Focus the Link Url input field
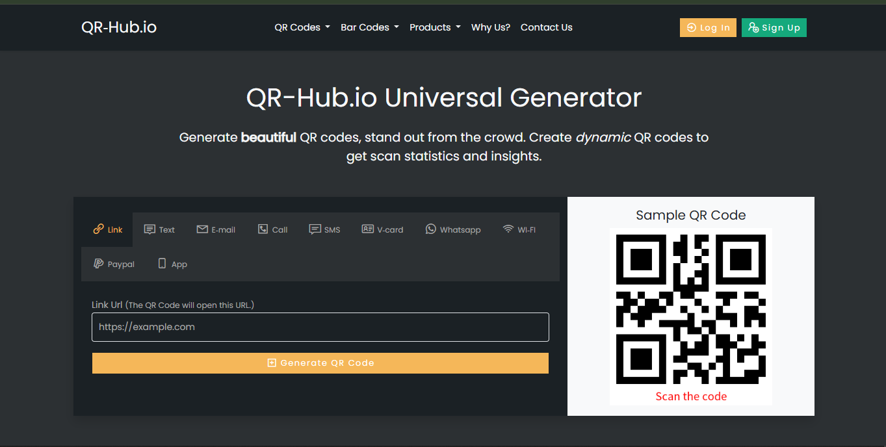The width and height of the screenshot is (886, 447). pyautogui.click(x=320, y=327)
